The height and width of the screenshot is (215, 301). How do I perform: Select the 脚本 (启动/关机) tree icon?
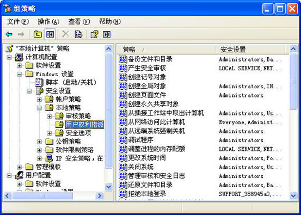pos(39,82)
